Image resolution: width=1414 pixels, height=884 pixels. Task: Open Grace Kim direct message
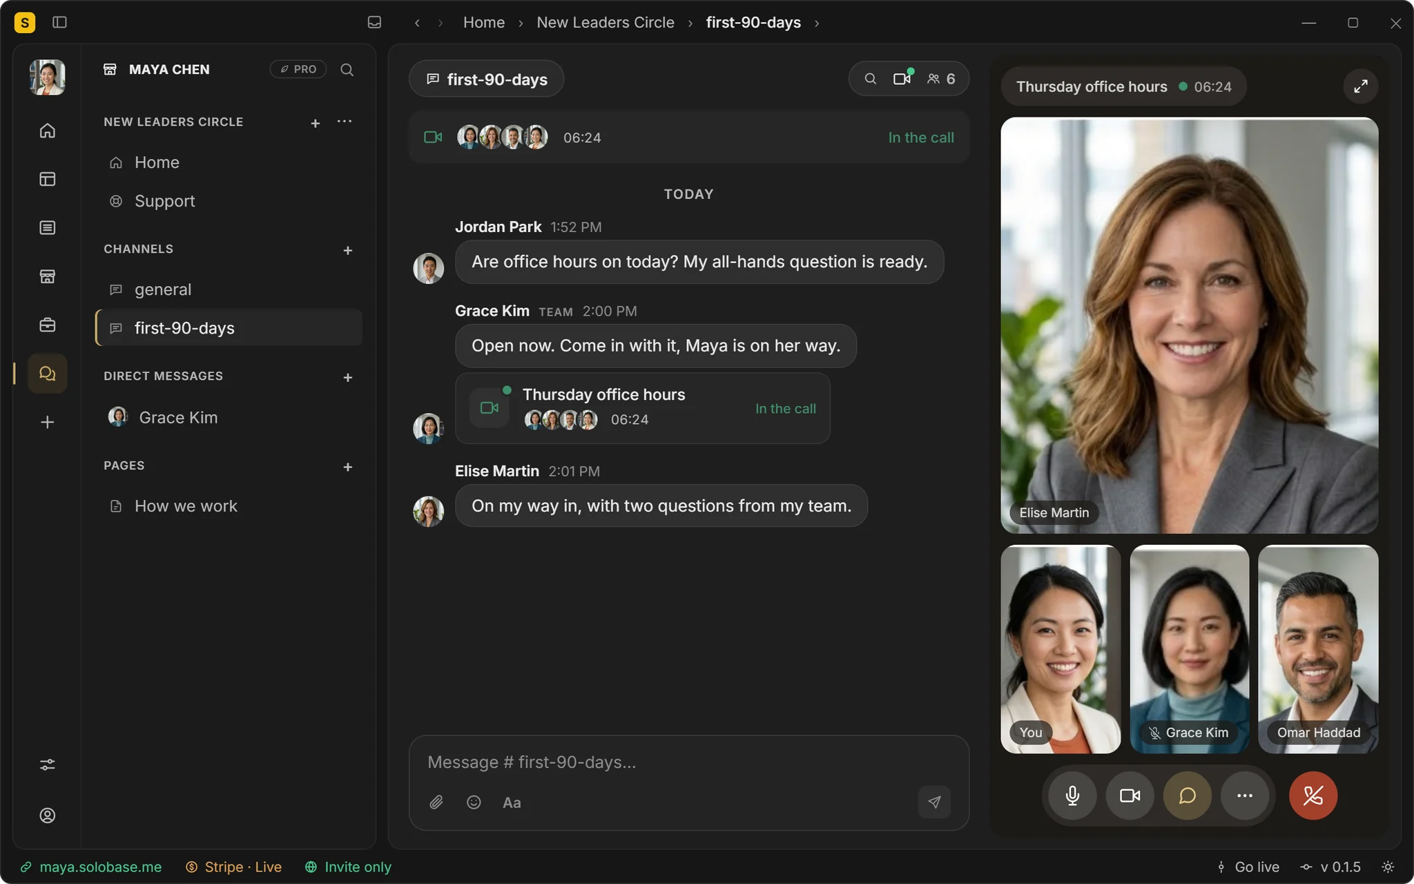pyautogui.click(x=229, y=417)
